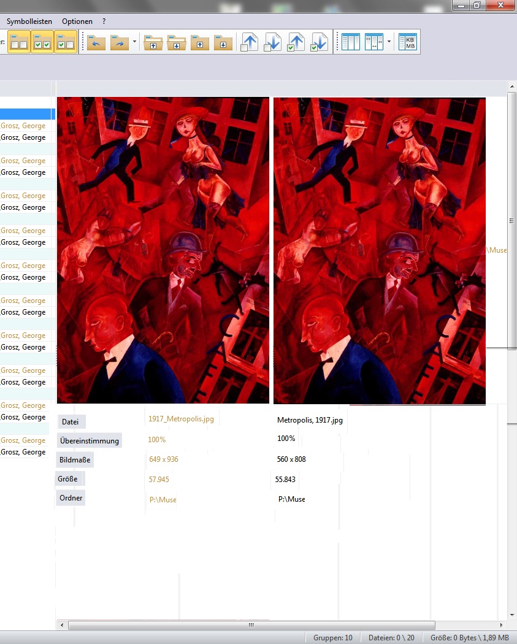The image size is (517, 644).
Task: Open the dropdown arrow beside the redo icon
Action: tap(134, 42)
